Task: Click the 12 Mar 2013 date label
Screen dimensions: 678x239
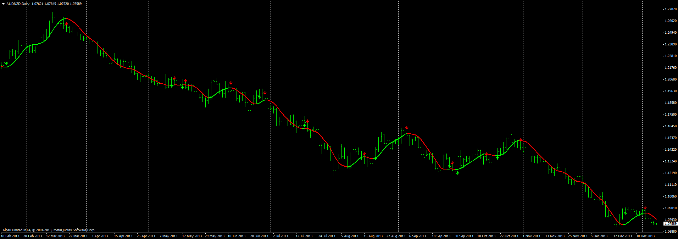Action: coord(55,236)
